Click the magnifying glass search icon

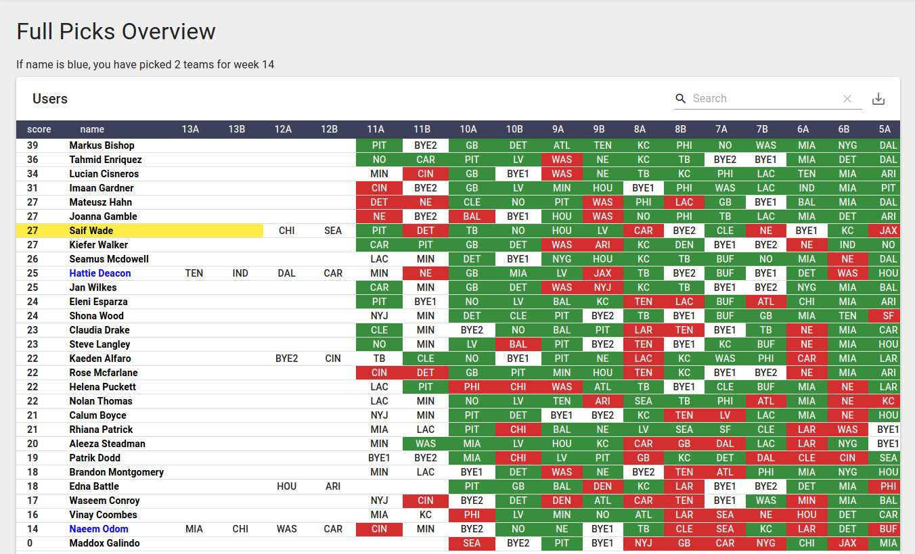[681, 99]
